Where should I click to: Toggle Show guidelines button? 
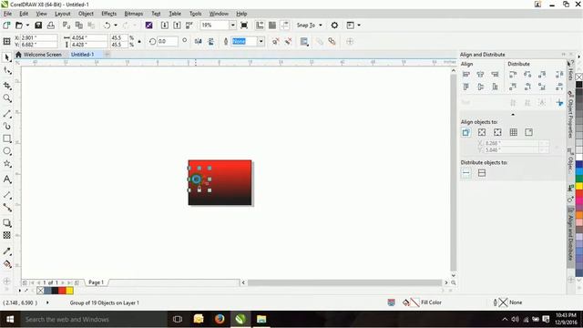click(285, 26)
